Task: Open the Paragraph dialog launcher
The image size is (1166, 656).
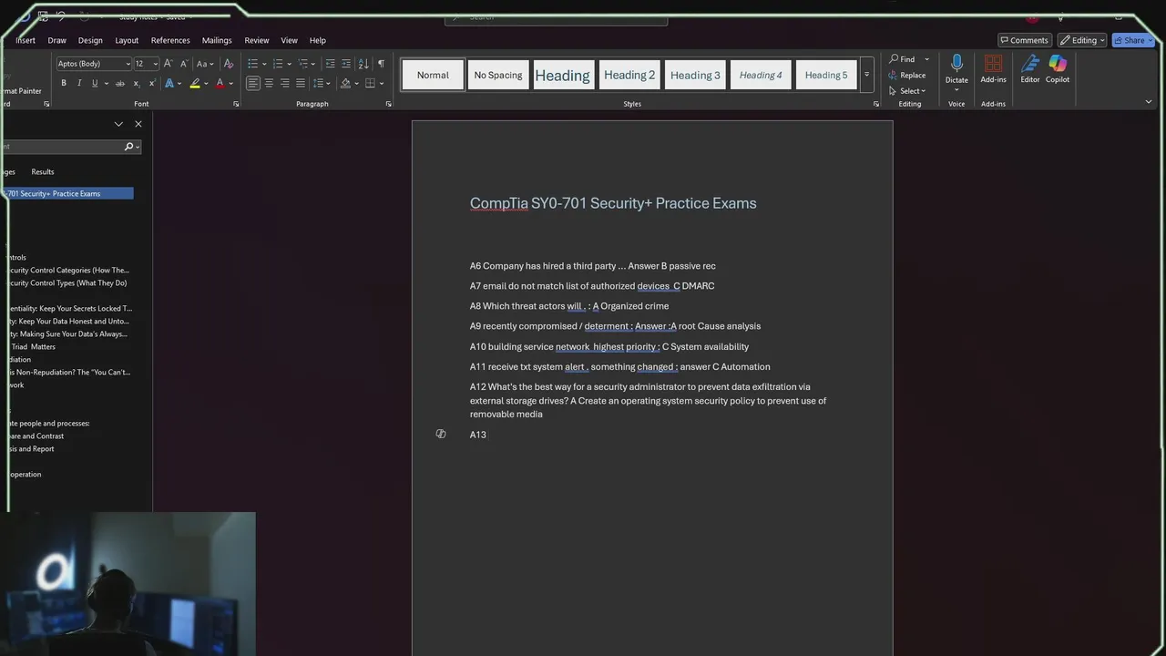Action: click(388, 104)
